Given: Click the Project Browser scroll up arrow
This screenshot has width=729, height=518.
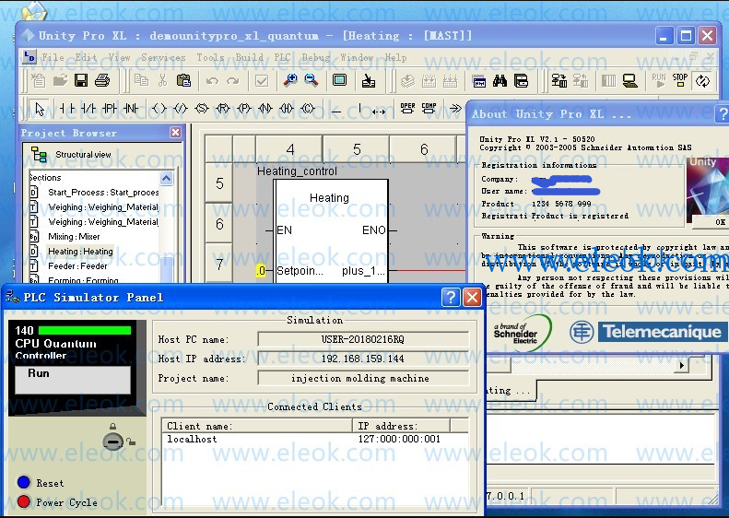Looking at the screenshot, I should pos(166,178).
